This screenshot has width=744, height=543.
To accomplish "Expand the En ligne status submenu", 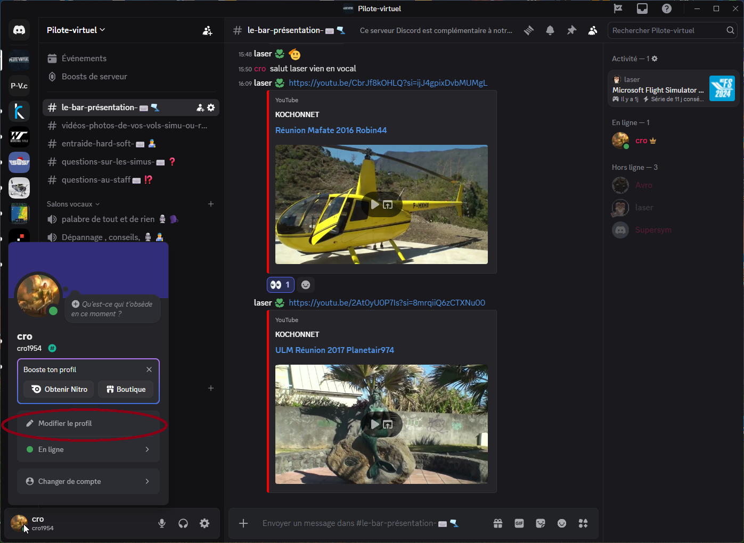I will pos(88,449).
